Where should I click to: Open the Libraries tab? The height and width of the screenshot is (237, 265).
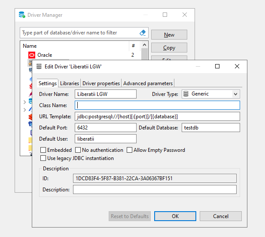coord(70,83)
